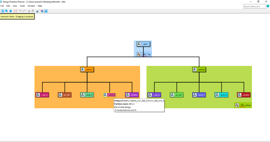Open the Tools menu
270x142 pixels.
point(22,6)
